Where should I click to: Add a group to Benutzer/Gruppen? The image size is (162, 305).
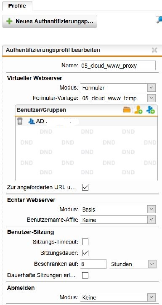tap(151, 110)
